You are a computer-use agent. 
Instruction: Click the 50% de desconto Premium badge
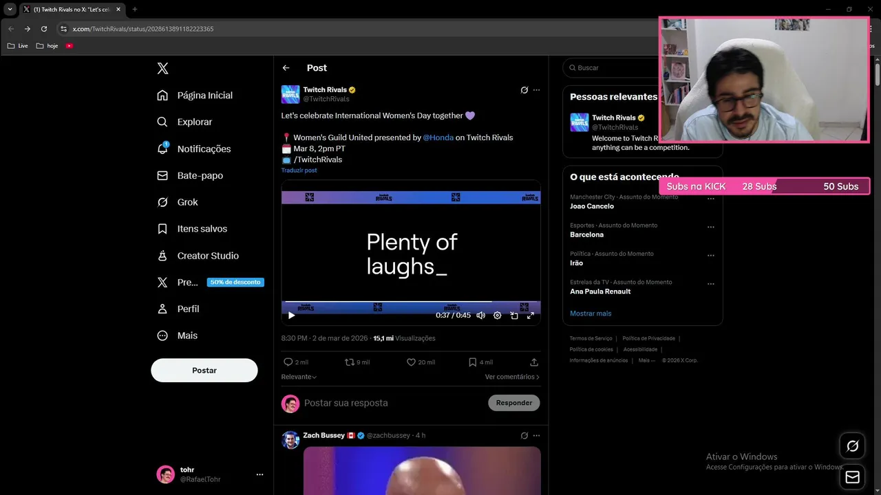click(x=235, y=282)
